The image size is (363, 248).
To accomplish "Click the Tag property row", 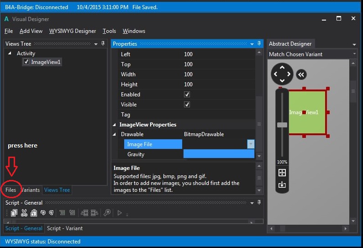I will (x=186, y=115).
